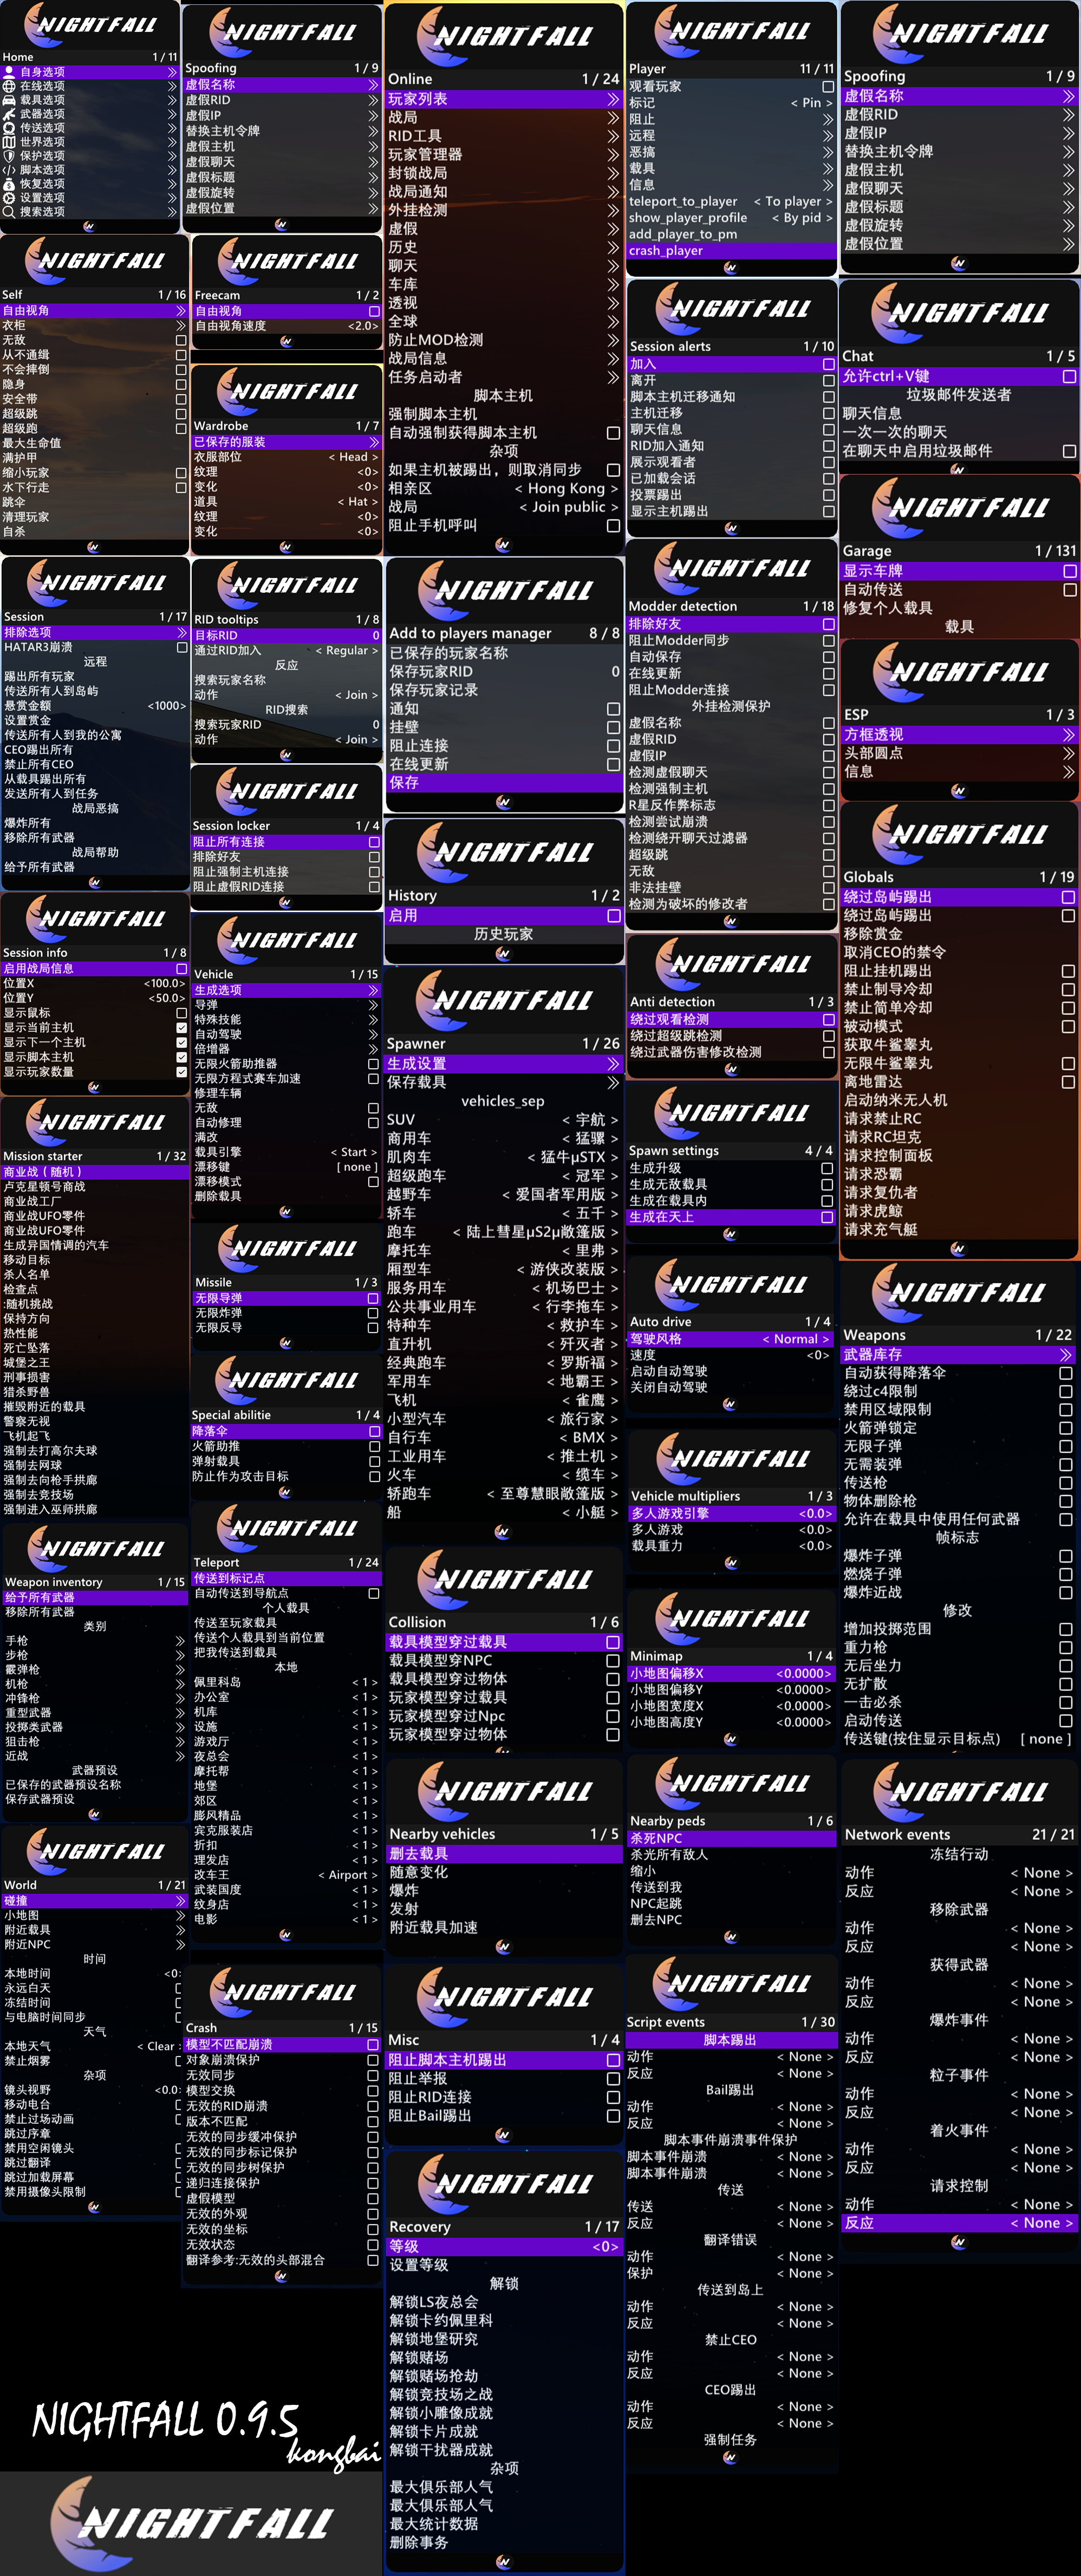Change the 驾驶风格 Normal selector in Auto drive

(796, 1339)
